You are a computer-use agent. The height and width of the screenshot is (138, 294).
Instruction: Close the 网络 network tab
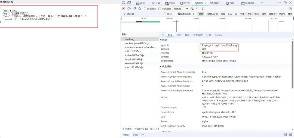click(x=206, y=3)
